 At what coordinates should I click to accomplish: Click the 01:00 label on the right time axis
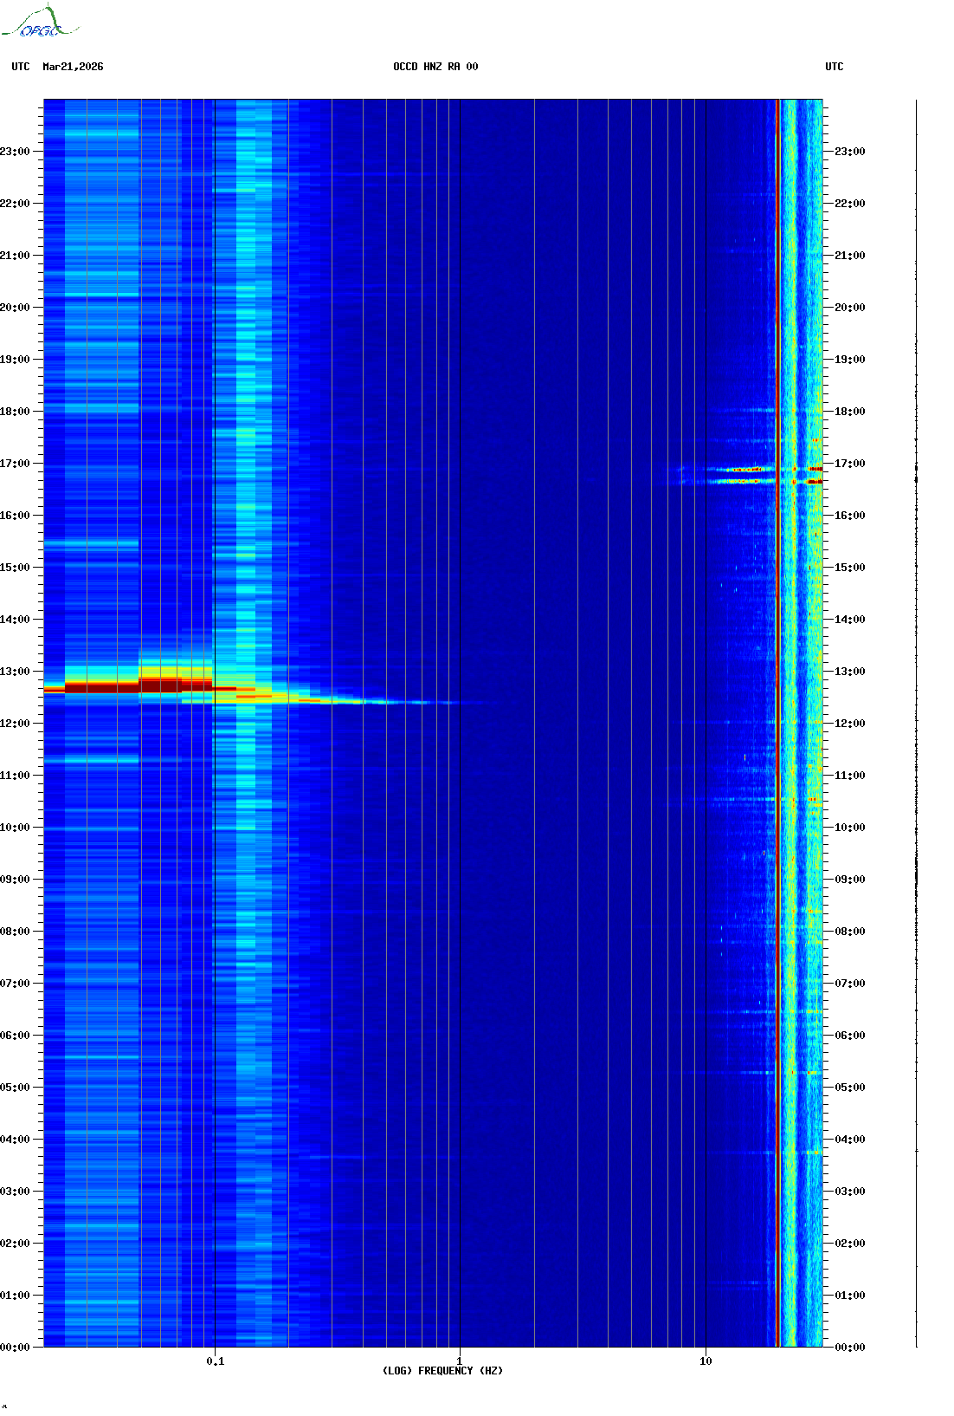[850, 1296]
